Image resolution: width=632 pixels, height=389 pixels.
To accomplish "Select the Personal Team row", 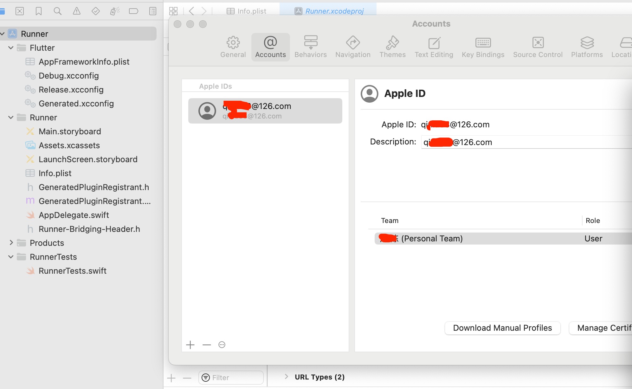I will pos(503,239).
